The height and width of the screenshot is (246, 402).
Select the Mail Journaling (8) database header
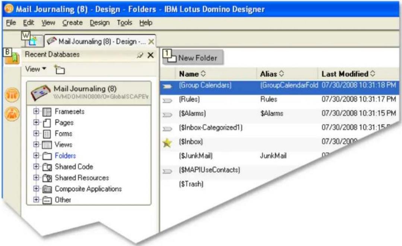click(x=89, y=93)
